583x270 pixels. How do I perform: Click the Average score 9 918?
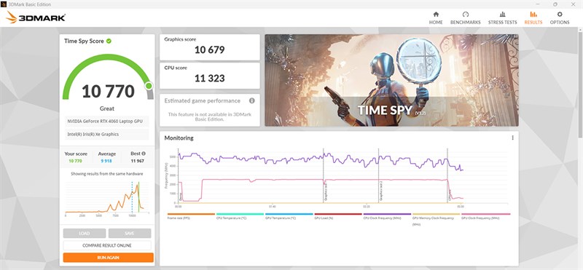[106, 161]
